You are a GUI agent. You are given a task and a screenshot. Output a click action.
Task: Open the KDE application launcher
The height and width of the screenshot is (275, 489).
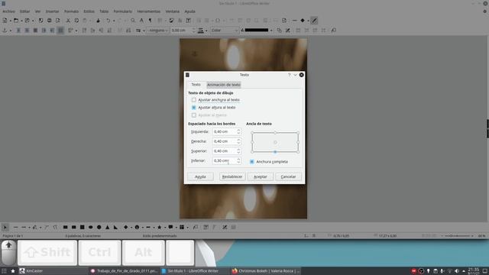pos(4,271)
